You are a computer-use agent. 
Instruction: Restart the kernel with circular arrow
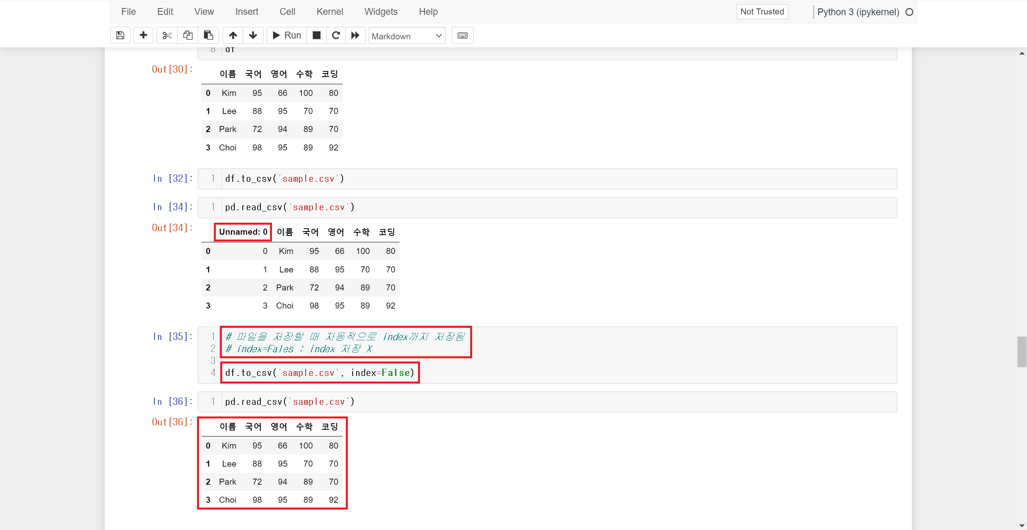[x=336, y=35]
